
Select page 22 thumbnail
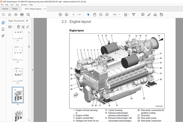pos(17,54)
